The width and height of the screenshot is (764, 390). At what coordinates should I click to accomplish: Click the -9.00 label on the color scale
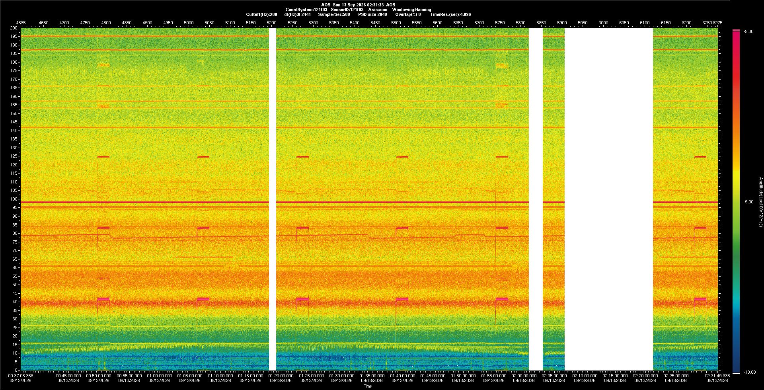click(748, 202)
